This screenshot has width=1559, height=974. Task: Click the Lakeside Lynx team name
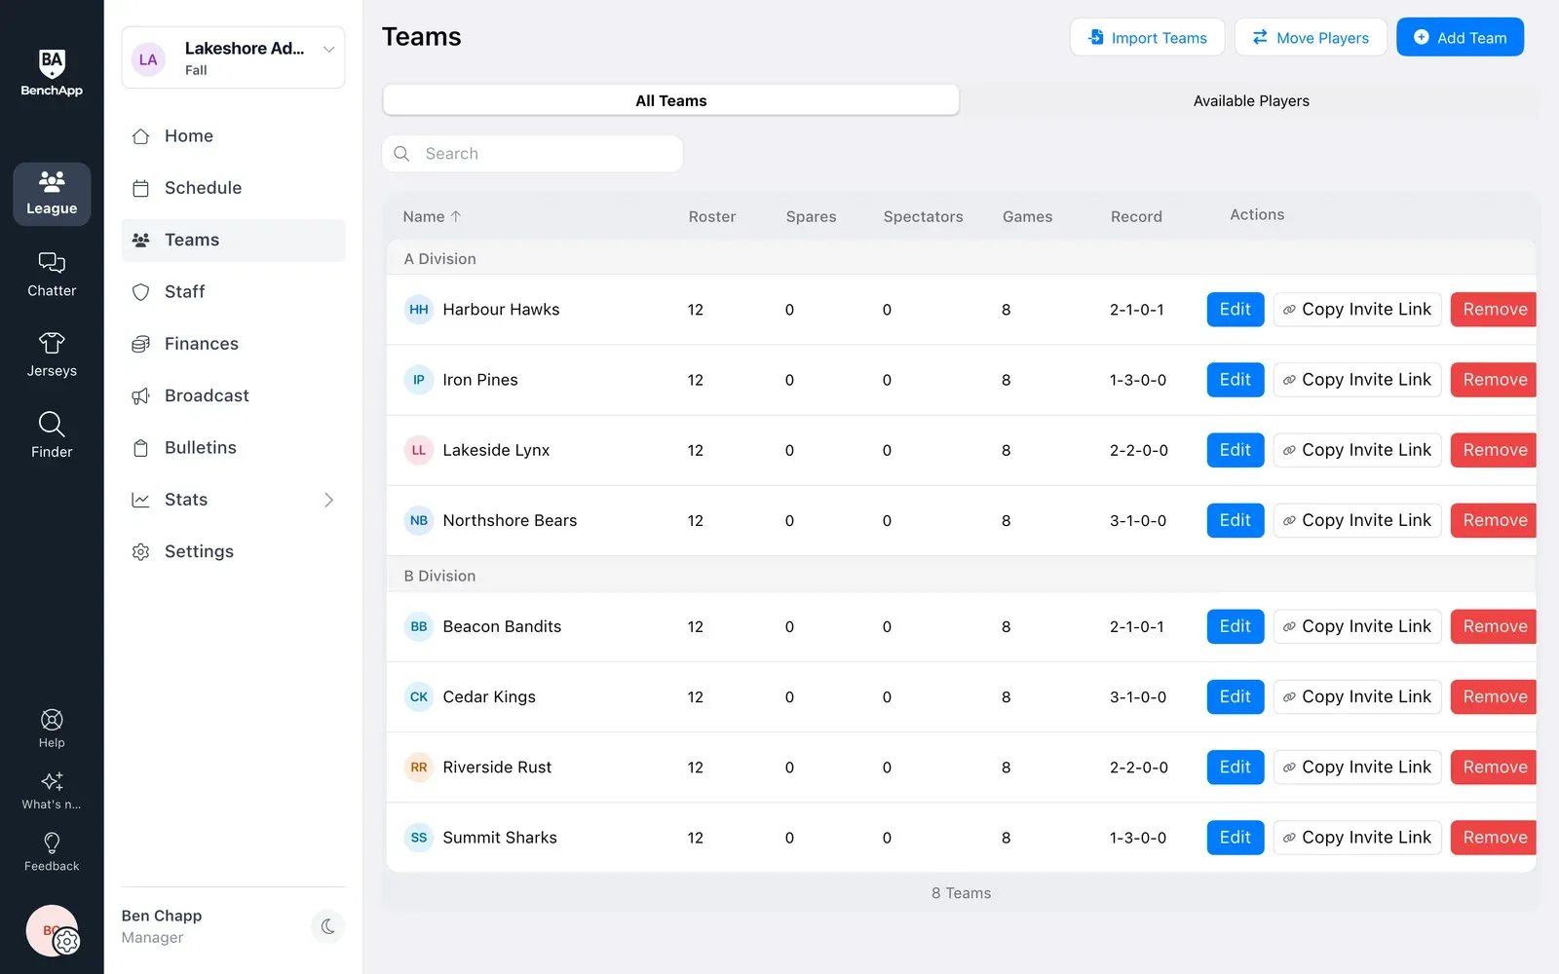[496, 450]
